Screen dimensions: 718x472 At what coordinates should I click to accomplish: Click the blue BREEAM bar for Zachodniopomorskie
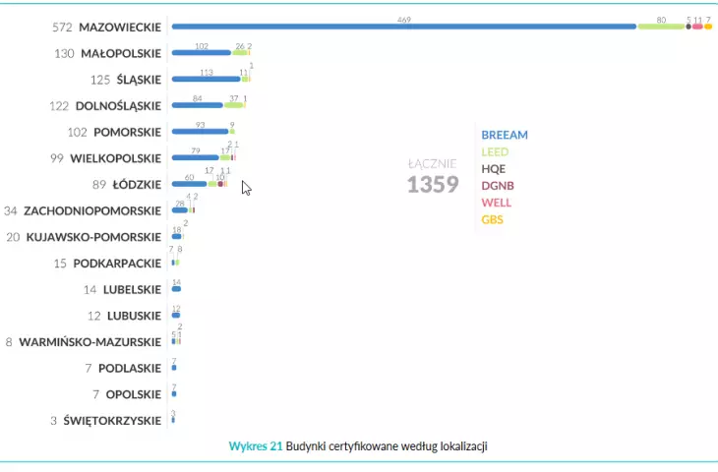[x=180, y=210]
